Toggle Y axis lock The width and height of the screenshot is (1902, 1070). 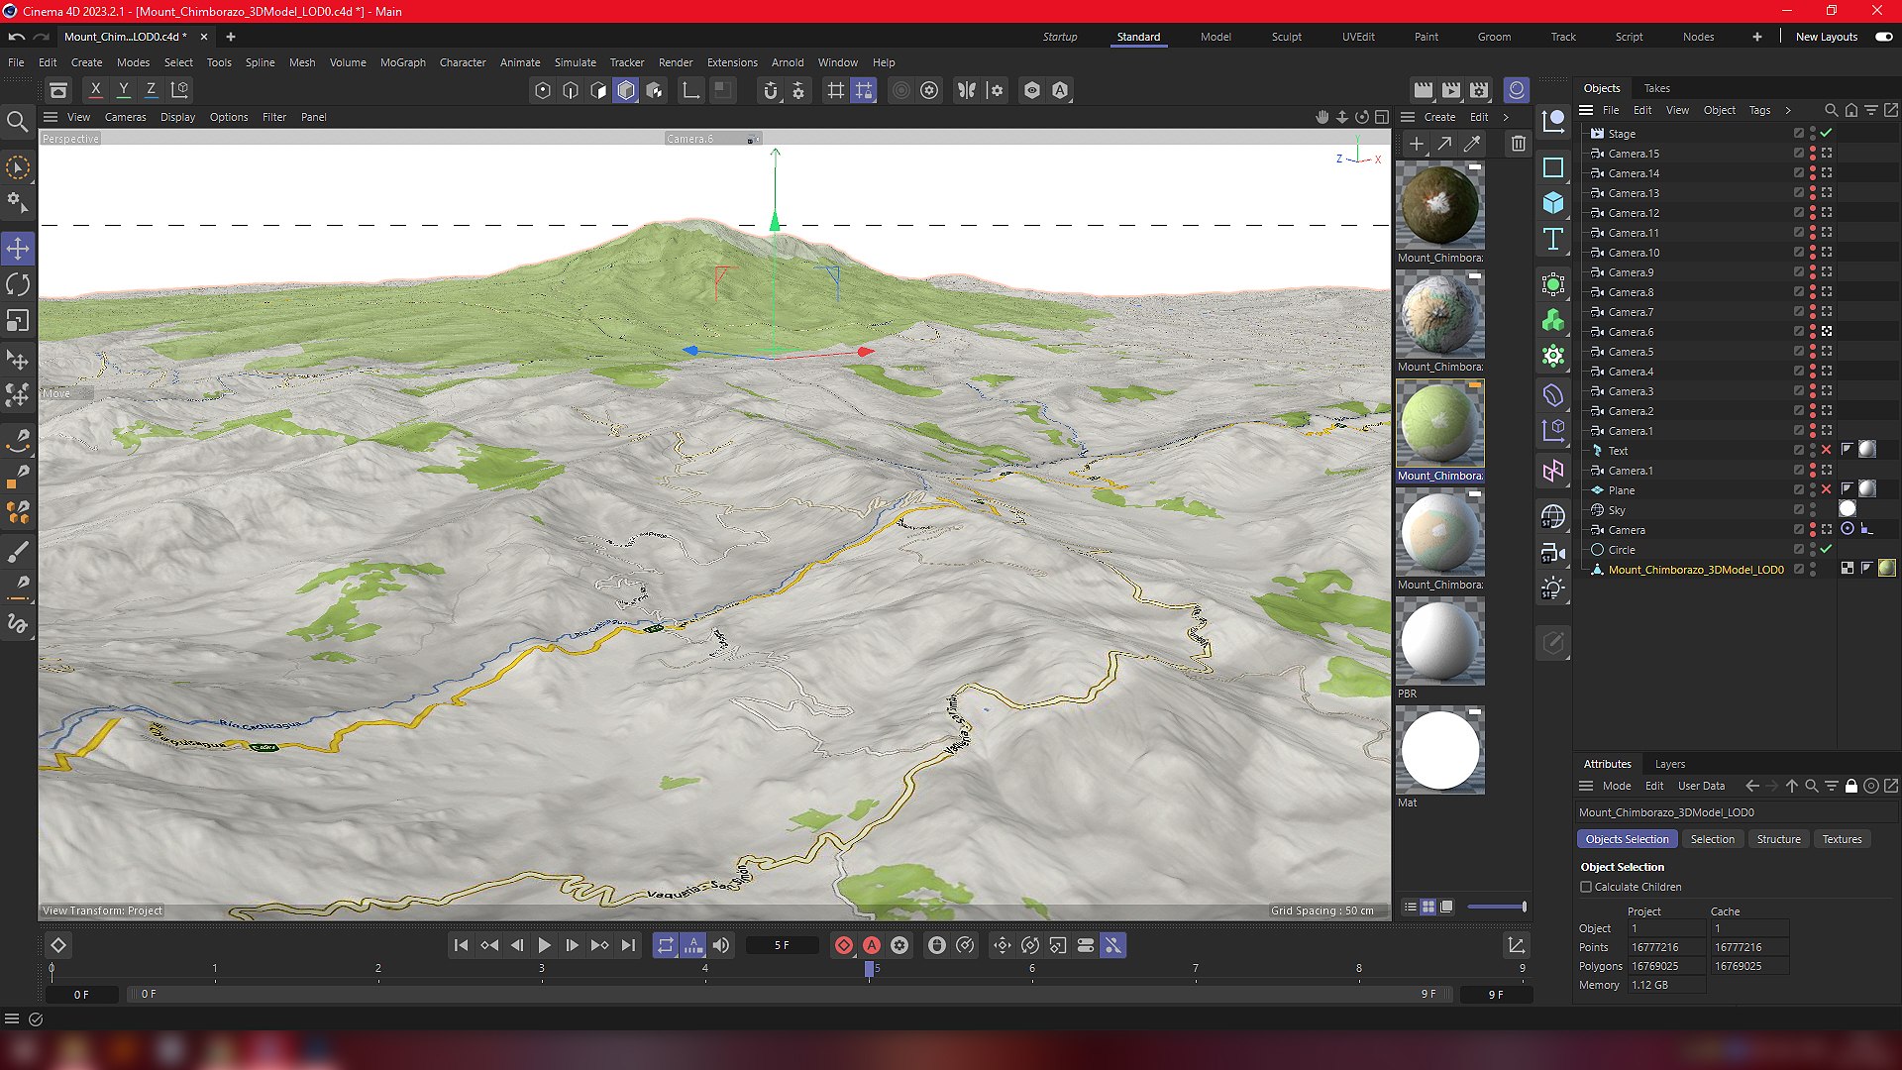click(123, 90)
